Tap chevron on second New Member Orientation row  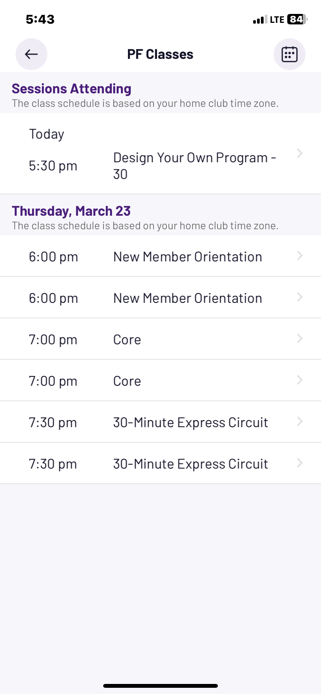(300, 297)
